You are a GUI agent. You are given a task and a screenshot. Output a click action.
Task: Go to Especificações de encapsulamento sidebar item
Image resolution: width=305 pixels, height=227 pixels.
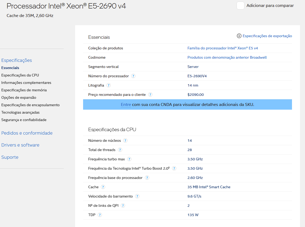tap(31, 105)
